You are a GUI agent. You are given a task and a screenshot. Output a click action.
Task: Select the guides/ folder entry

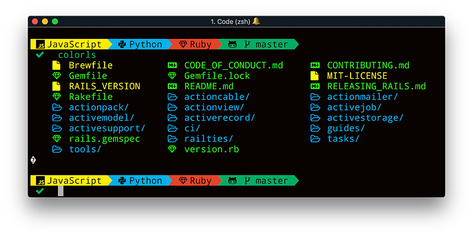(x=345, y=128)
